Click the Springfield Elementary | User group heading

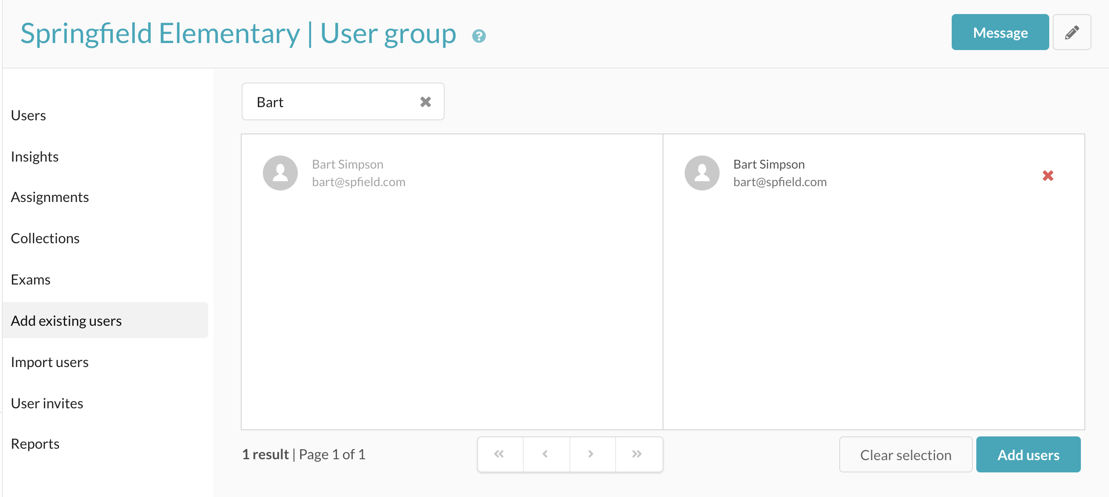238,33
